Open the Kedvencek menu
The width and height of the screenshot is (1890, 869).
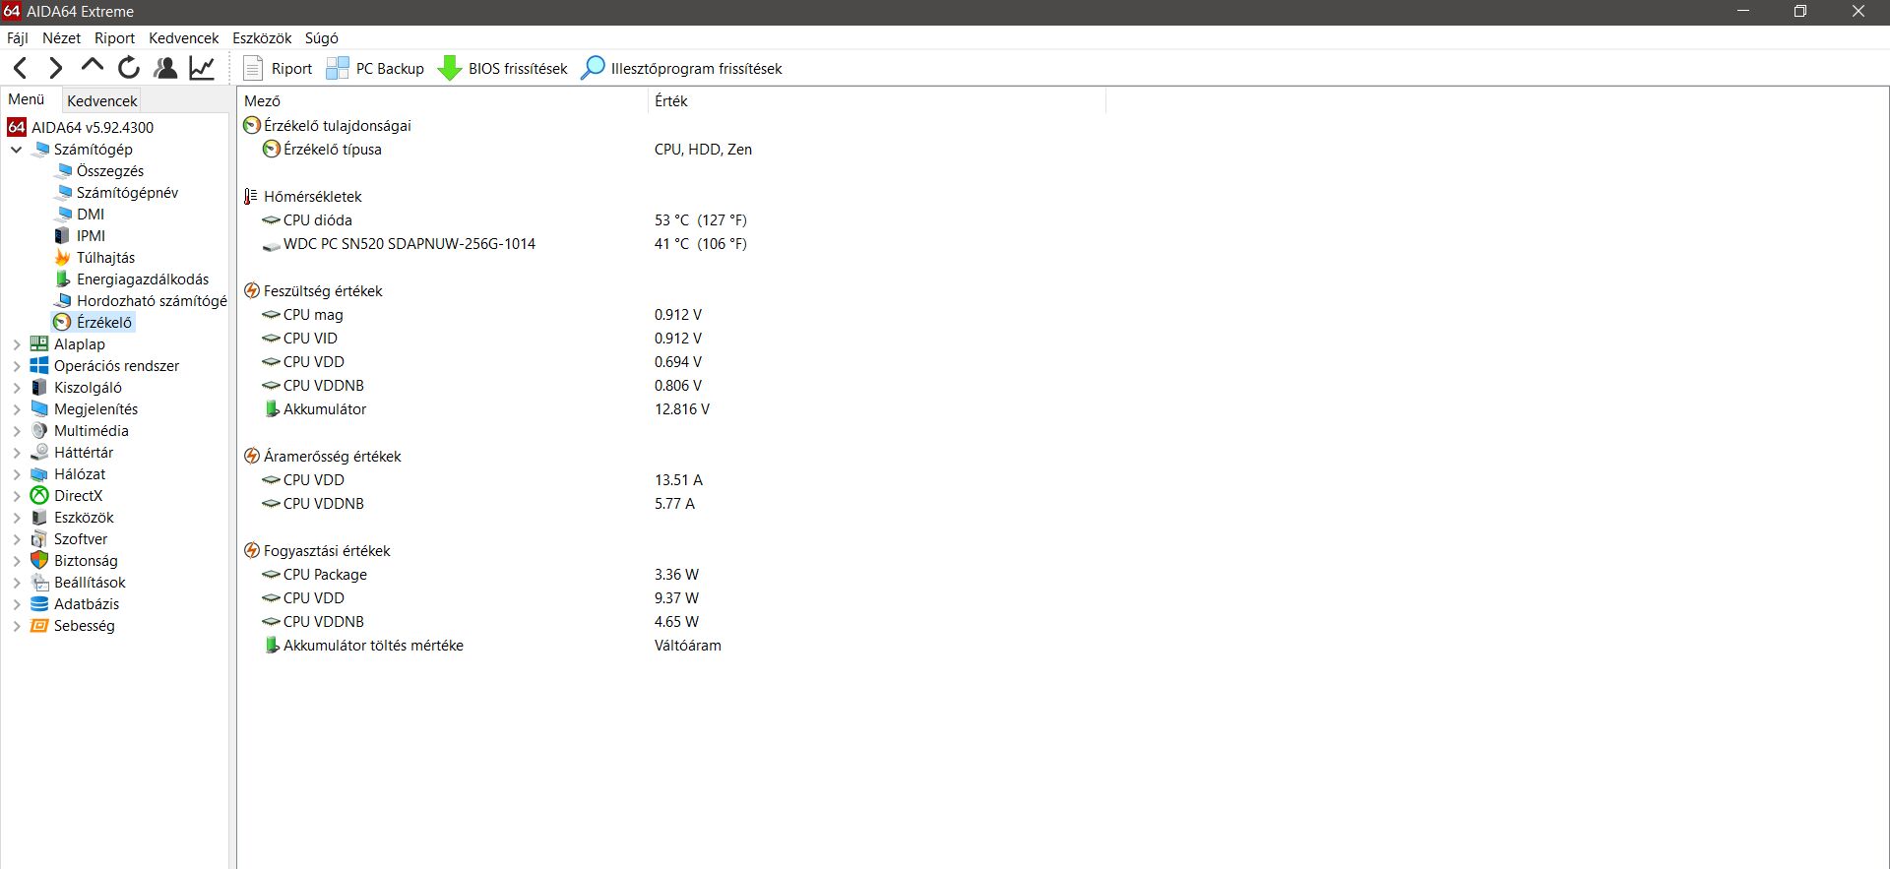(183, 37)
